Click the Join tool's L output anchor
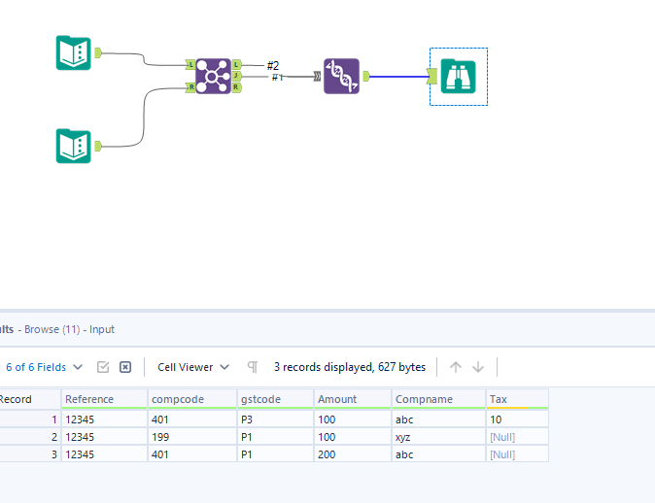The height and width of the screenshot is (503, 655). [237, 64]
